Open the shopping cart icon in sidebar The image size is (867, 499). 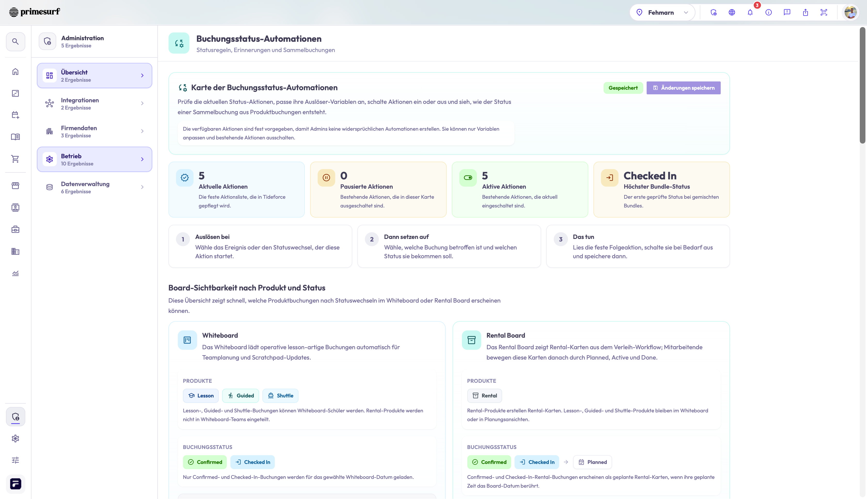(x=15, y=159)
